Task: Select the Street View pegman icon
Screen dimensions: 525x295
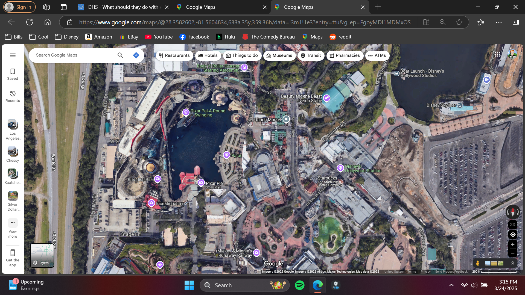Action: [x=477, y=263]
